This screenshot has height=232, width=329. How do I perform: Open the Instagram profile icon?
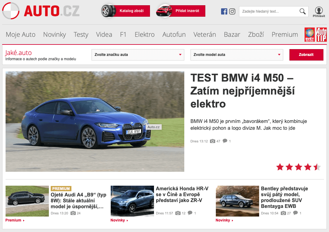pyautogui.click(x=232, y=11)
